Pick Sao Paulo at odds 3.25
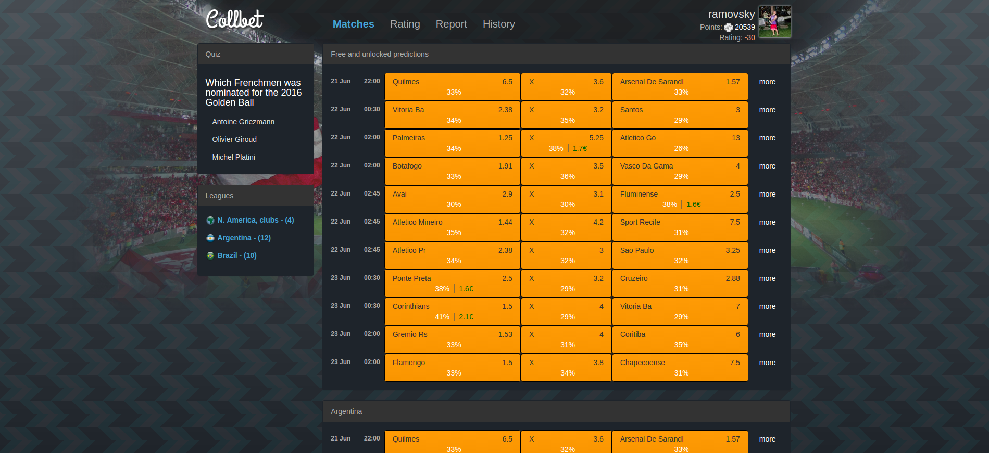This screenshot has width=989, height=453. tap(680, 255)
